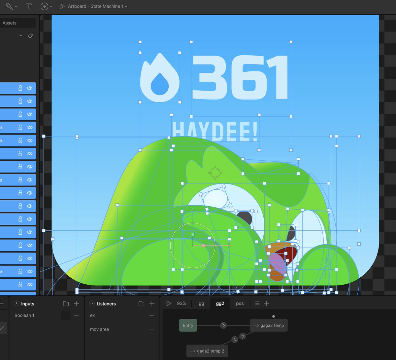Toggle lock icon of third layer from top

point(20,114)
